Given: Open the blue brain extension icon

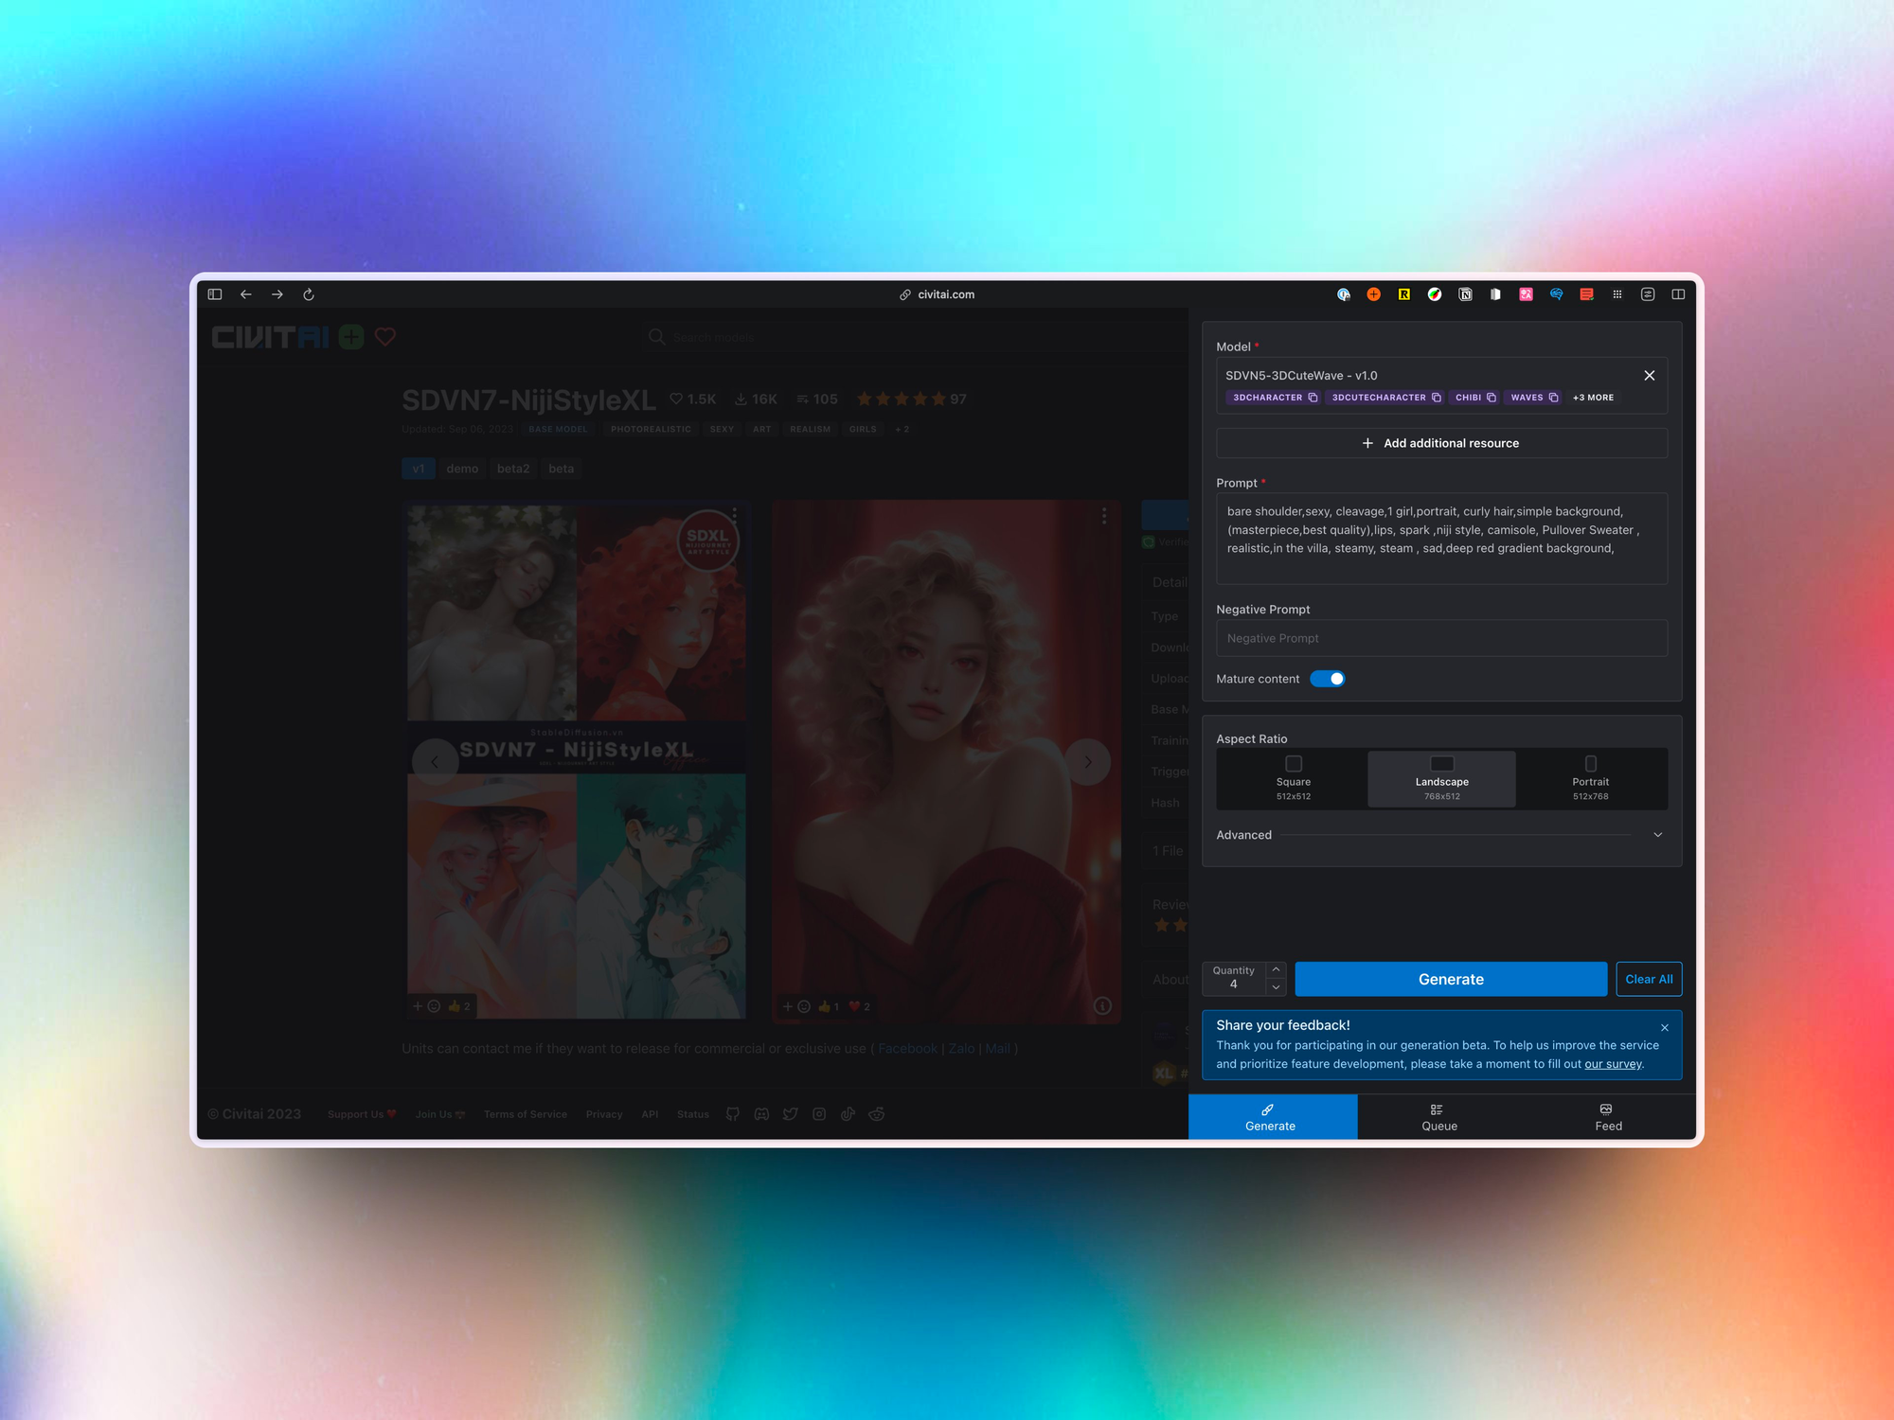Looking at the screenshot, I should click(1556, 294).
